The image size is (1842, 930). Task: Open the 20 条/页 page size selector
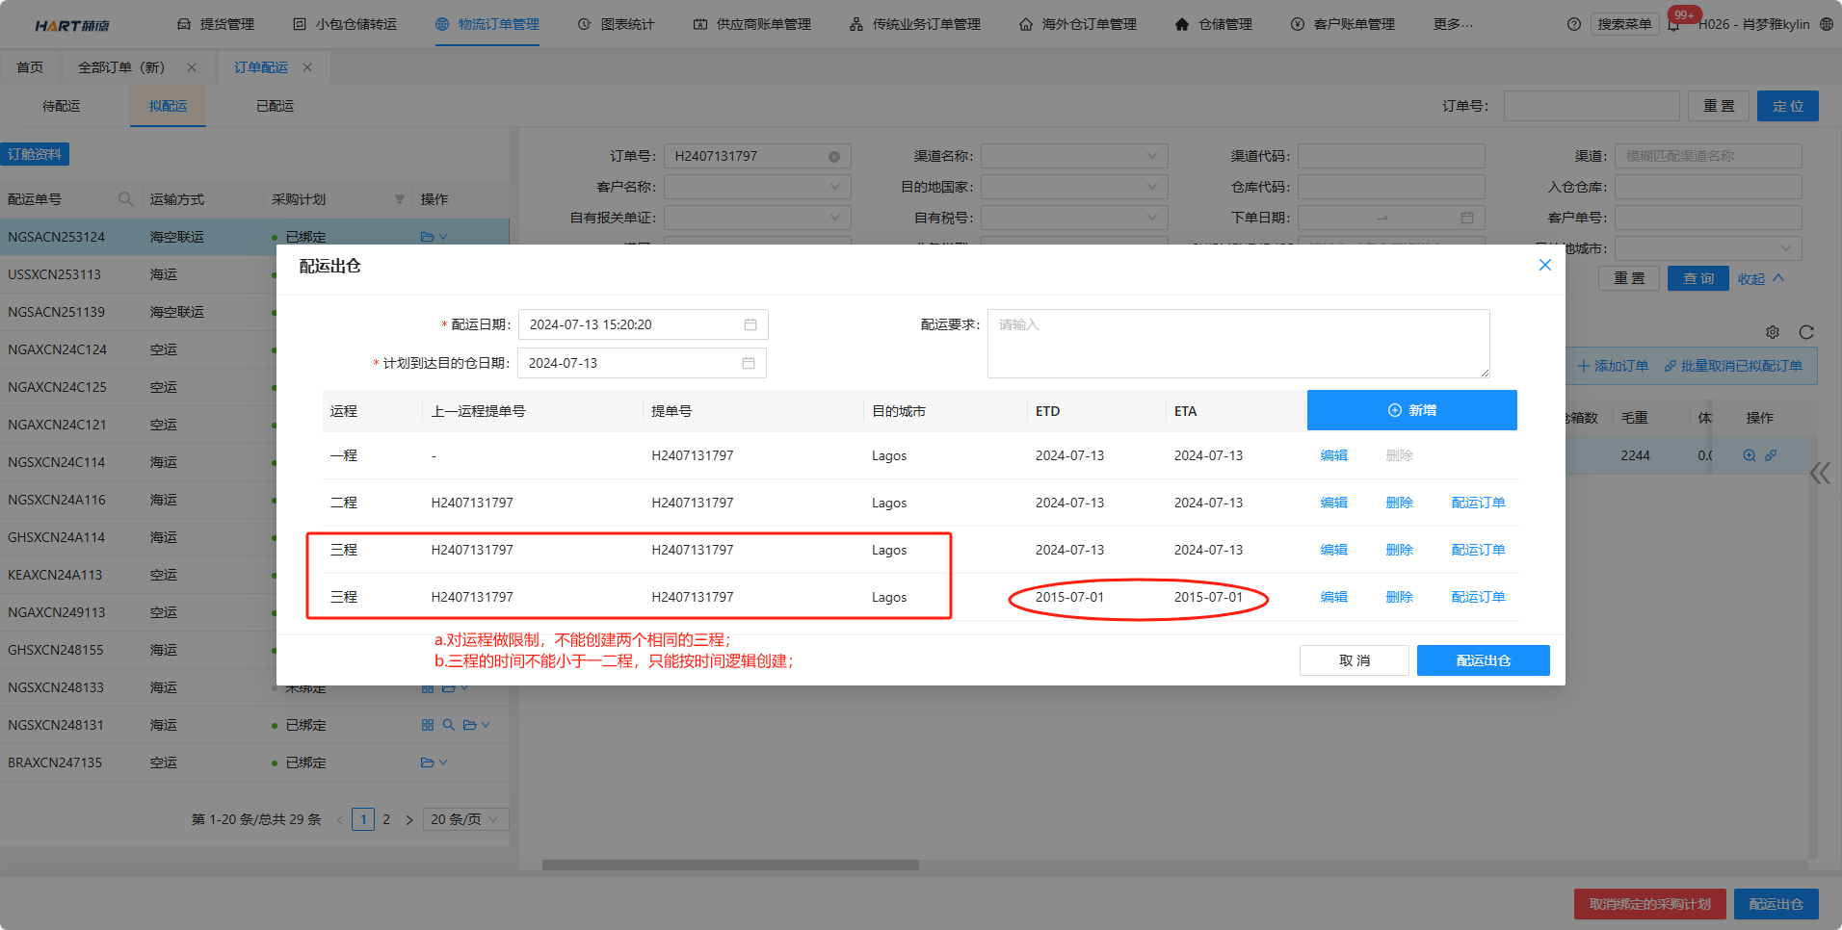[464, 819]
